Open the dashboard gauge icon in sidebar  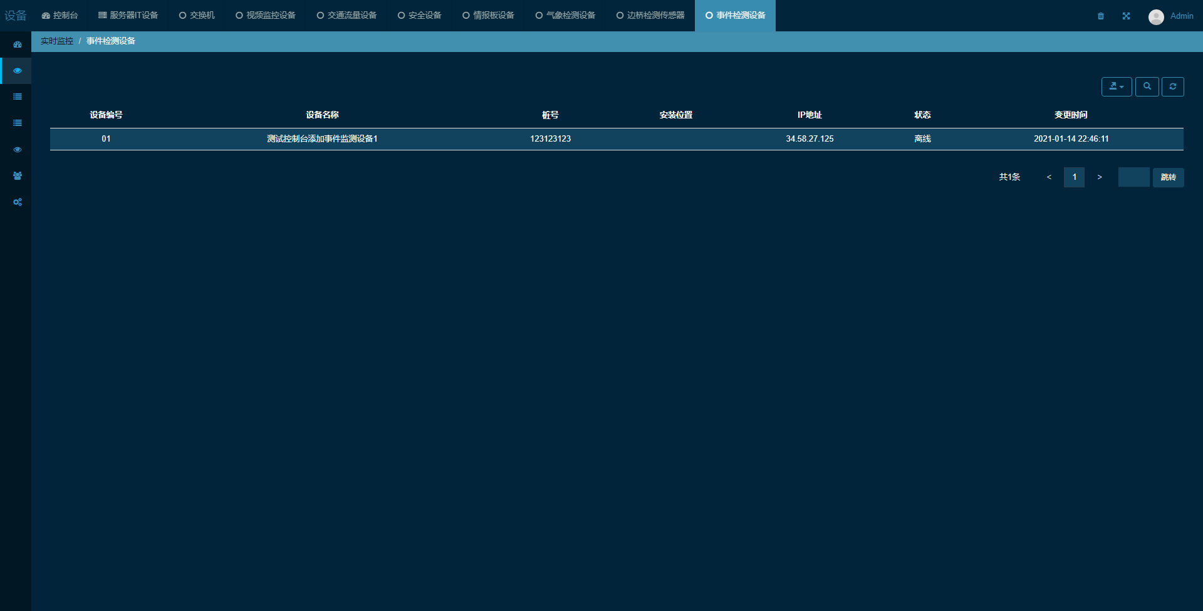pyautogui.click(x=18, y=44)
